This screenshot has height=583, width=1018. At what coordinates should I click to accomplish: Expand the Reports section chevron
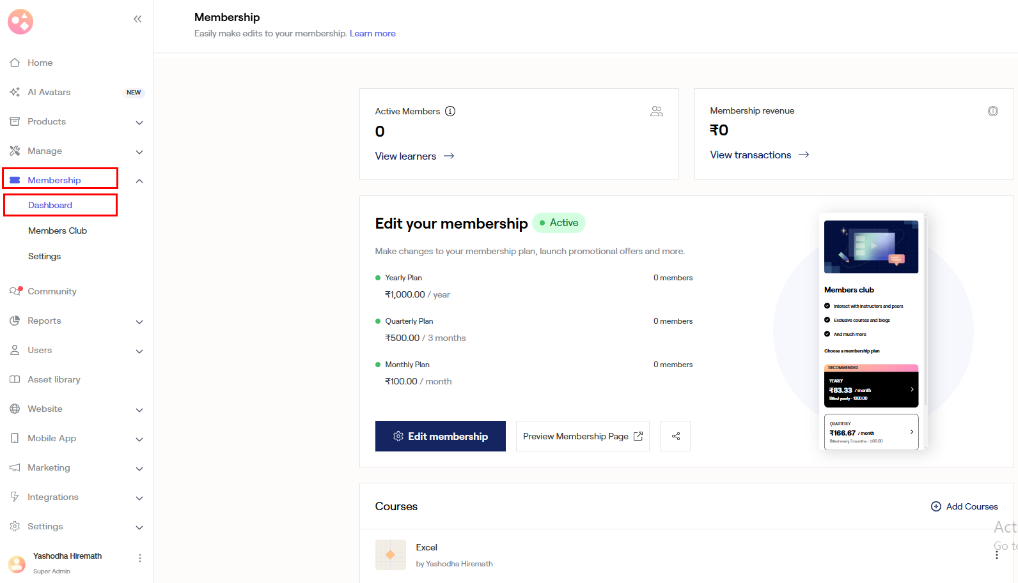tap(139, 321)
